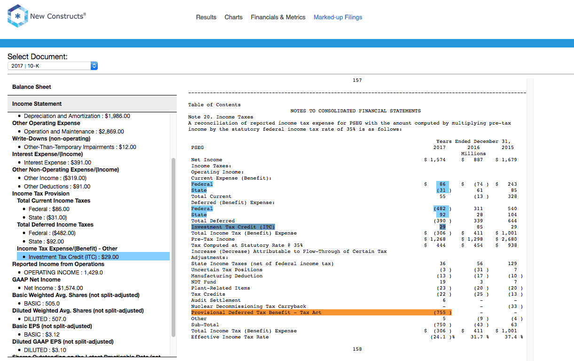Click Note 20. Income Taxes heading

click(x=220, y=117)
